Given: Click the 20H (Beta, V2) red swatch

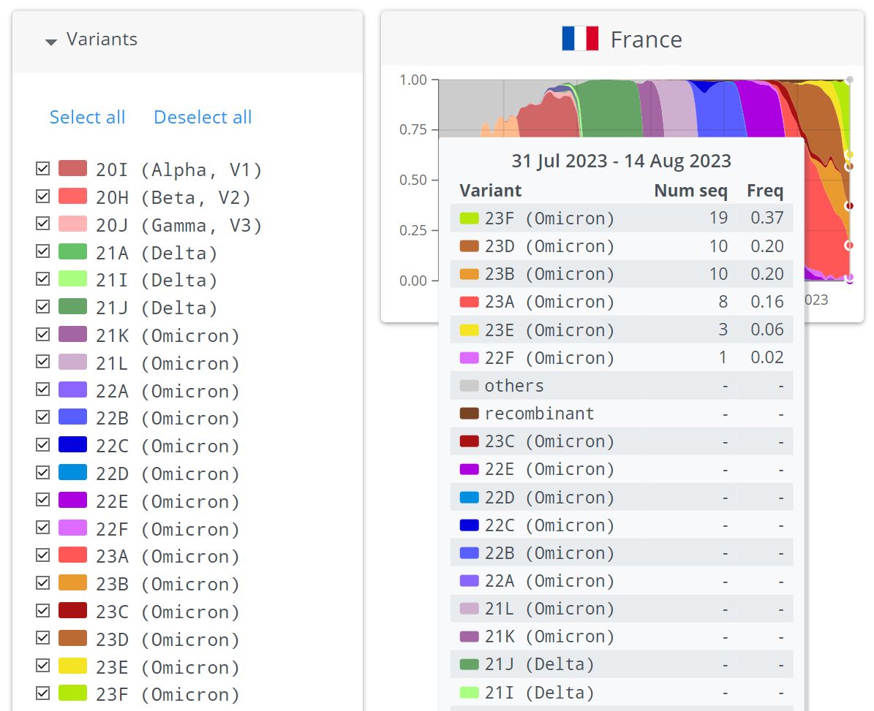Looking at the screenshot, I should coord(72,197).
